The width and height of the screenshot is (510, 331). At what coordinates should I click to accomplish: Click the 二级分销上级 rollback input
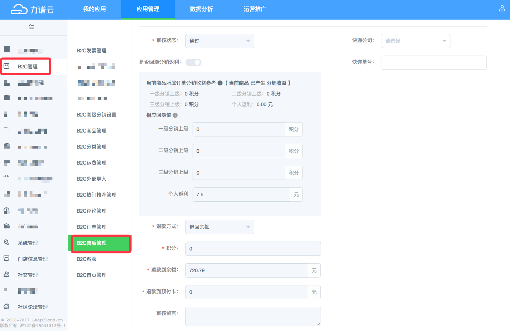point(239,151)
